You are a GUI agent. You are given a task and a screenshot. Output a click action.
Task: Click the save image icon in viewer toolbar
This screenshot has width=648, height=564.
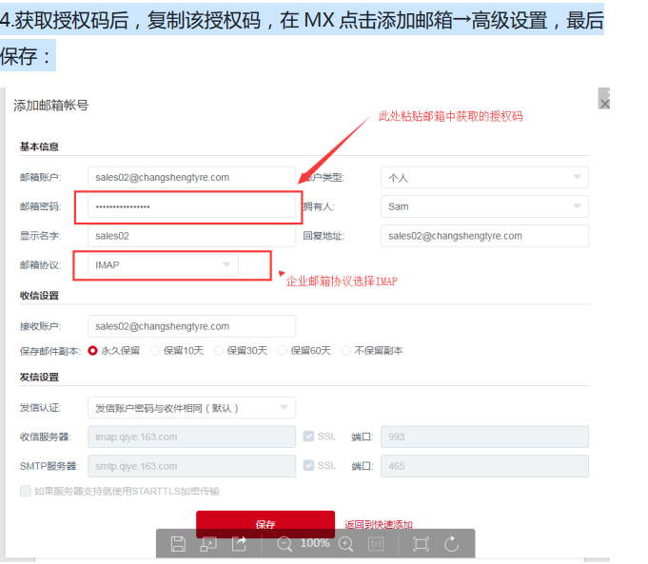coord(178,543)
